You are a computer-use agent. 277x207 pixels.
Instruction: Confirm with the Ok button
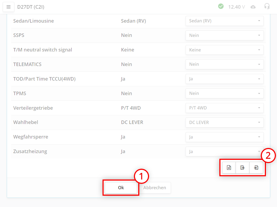tap(121, 188)
